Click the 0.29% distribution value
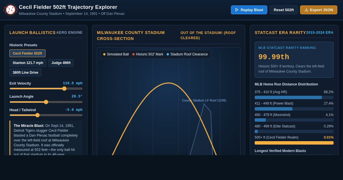 pos(329,126)
